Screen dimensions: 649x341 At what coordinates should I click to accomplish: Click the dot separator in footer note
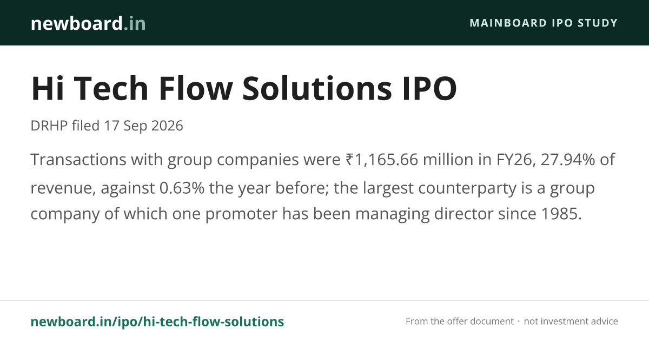tap(519, 322)
